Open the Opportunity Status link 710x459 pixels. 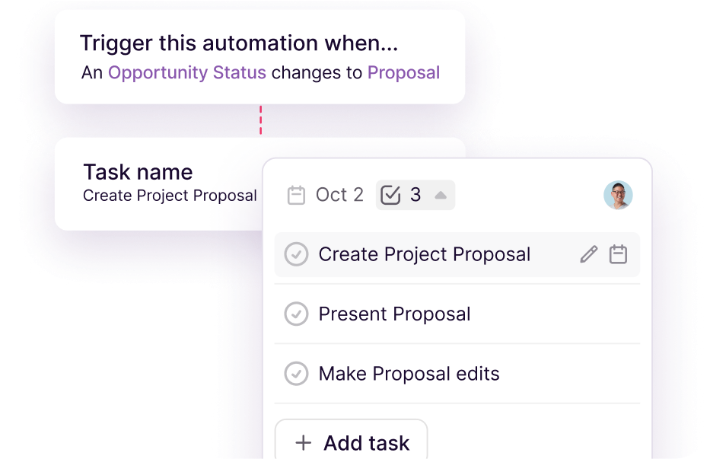pyautogui.click(x=187, y=72)
